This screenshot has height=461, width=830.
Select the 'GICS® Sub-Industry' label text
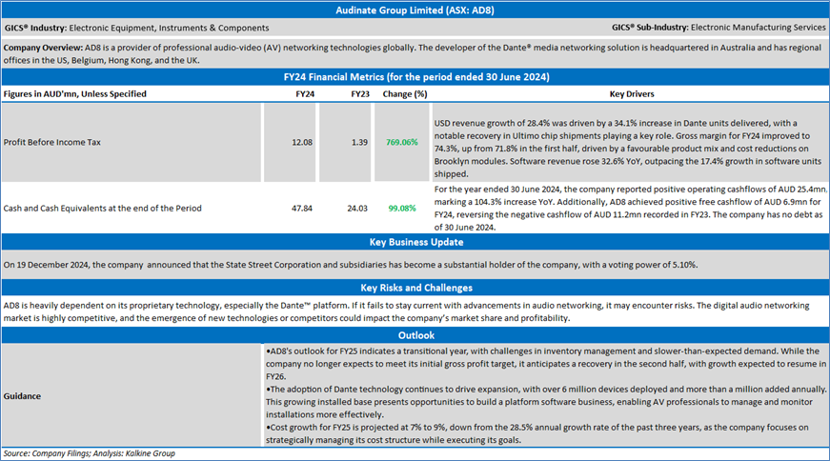coord(650,28)
